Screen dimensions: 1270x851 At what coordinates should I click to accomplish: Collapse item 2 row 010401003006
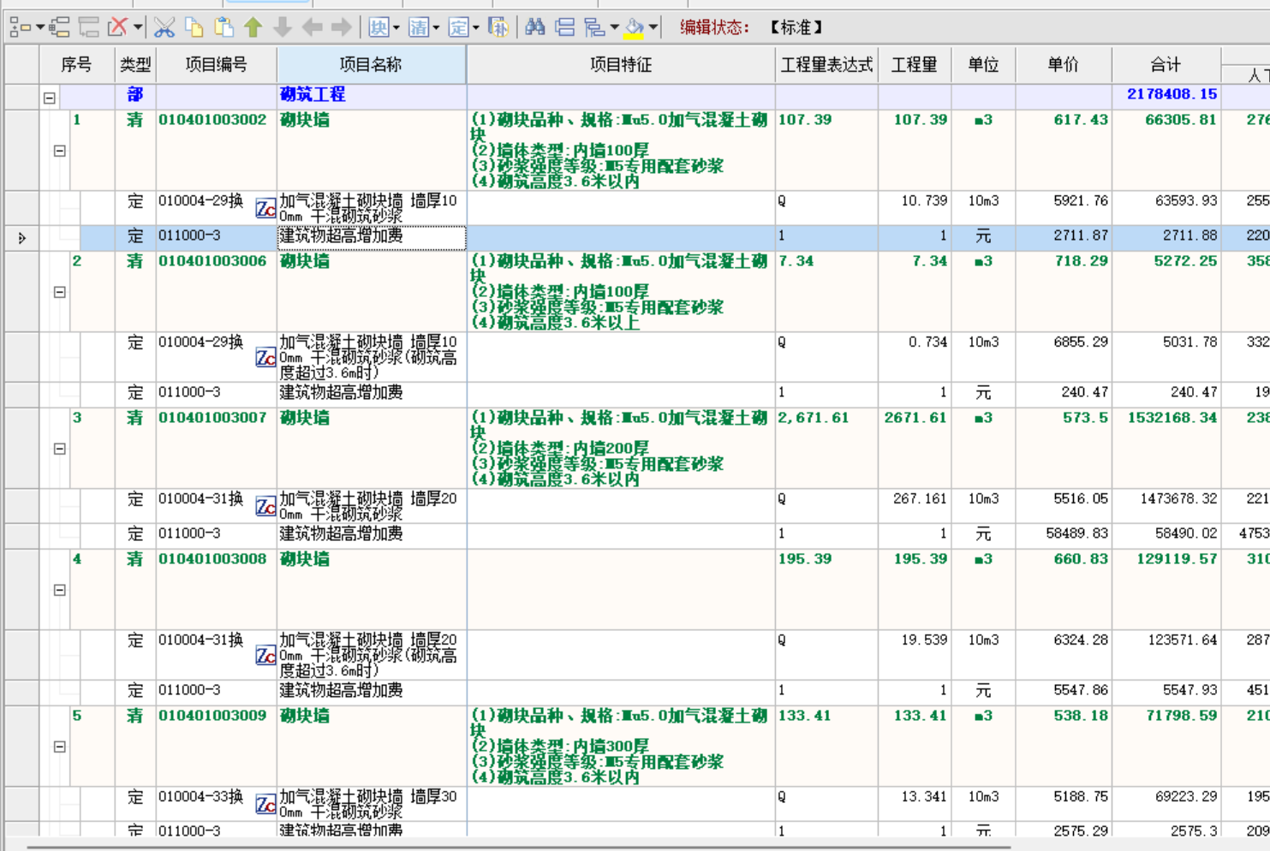tap(60, 292)
